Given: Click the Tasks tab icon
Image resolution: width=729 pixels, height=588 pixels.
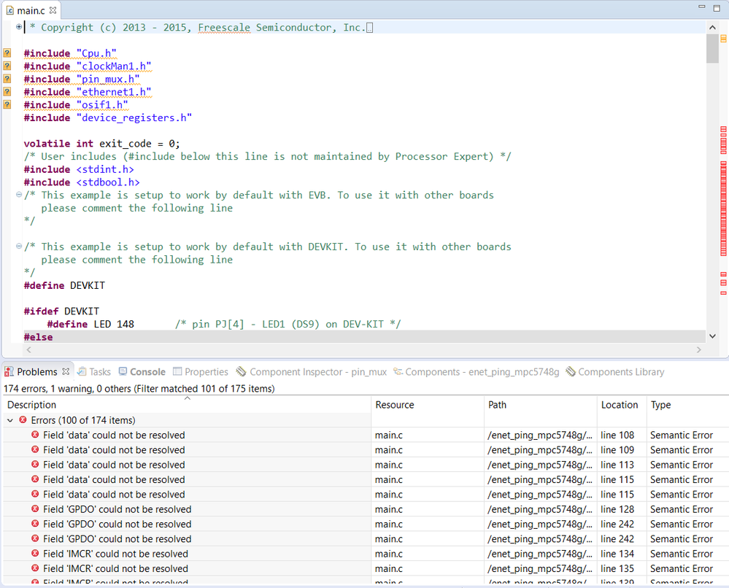Looking at the screenshot, I should pyautogui.click(x=82, y=371).
